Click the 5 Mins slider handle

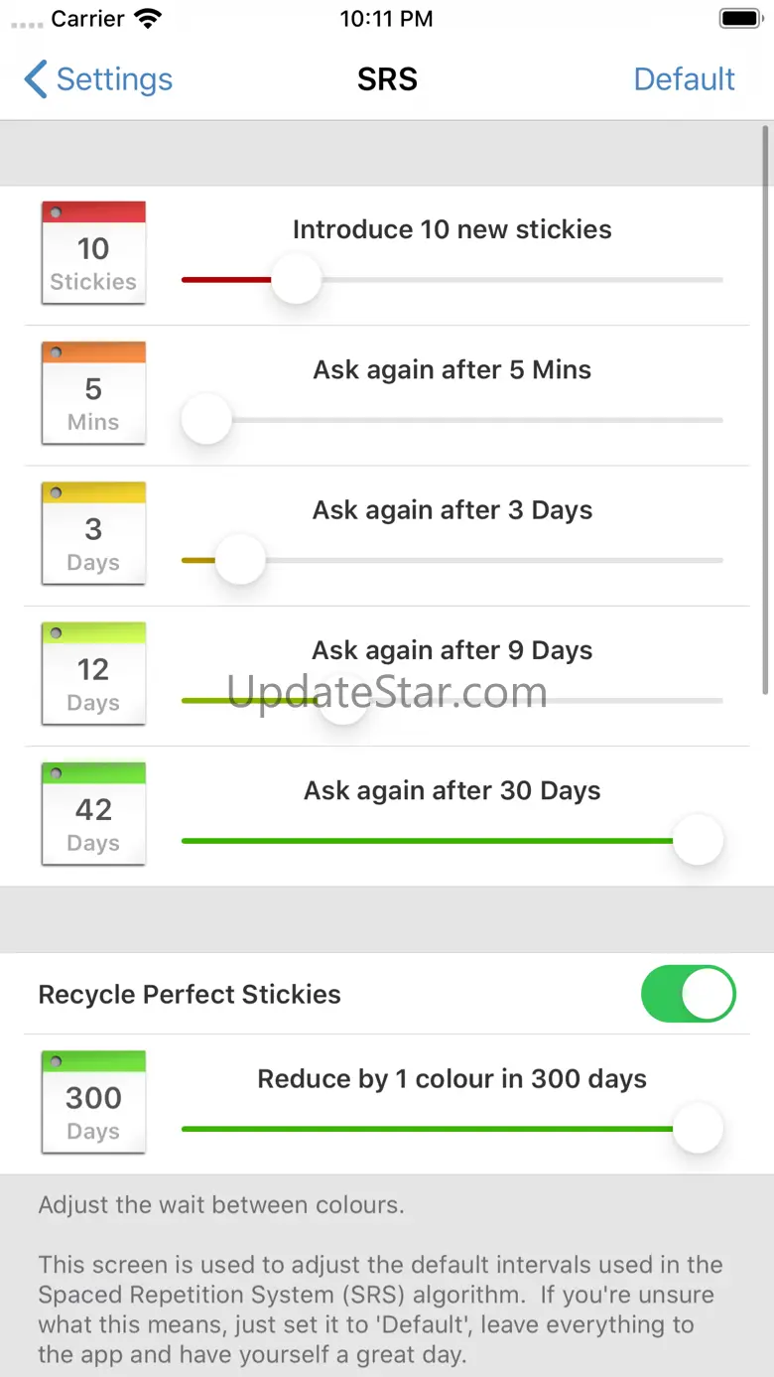[x=206, y=420]
